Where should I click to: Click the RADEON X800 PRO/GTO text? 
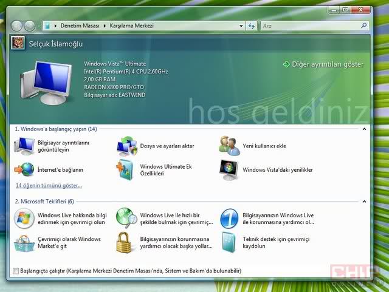coord(114,87)
